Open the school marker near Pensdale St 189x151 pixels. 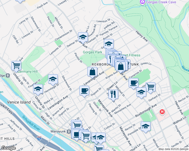(146, 127)
